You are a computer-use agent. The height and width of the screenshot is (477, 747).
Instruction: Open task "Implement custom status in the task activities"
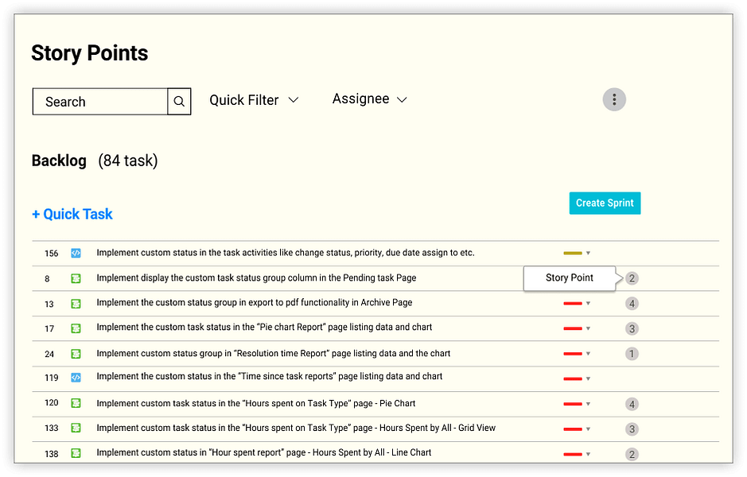click(x=286, y=253)
